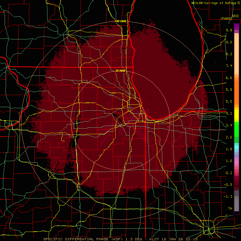Click the 9.8 scale value
Screen dimensions: 241x241
click(229, 30)
